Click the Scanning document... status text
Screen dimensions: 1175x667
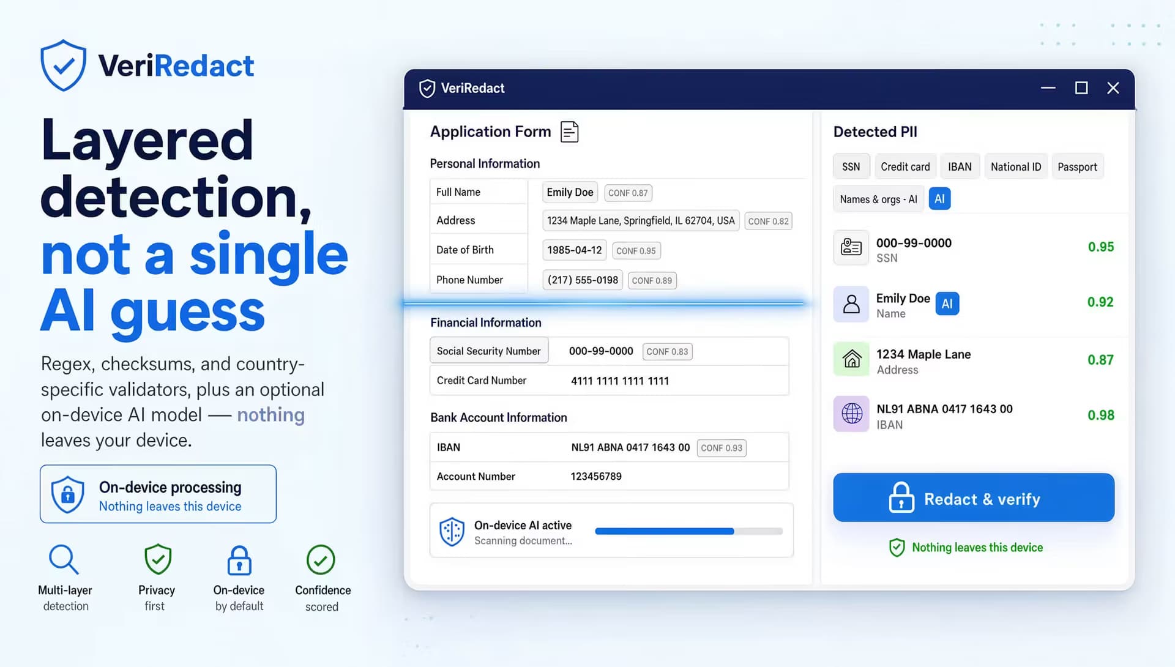click(x=523, y=541)
